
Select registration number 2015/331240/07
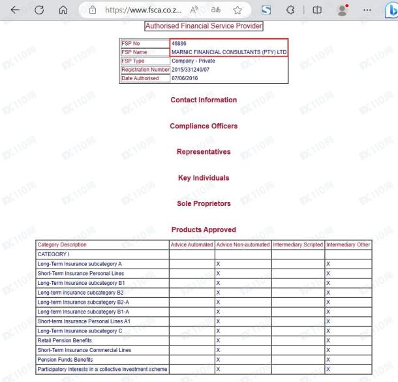pyautogui.click(x=191, y=70)
